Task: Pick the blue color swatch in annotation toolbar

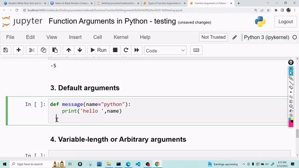Action: coord(290,119)
